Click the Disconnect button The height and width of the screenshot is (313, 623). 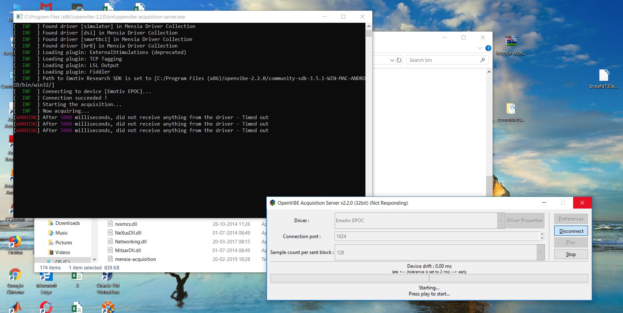(x=571, y=231)
